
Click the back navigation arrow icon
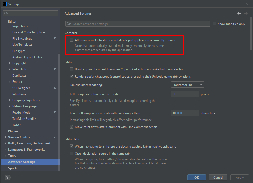239,13
